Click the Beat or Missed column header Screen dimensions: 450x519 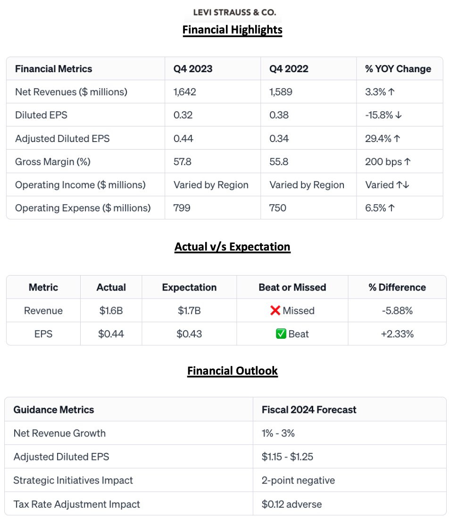(292, 287)
